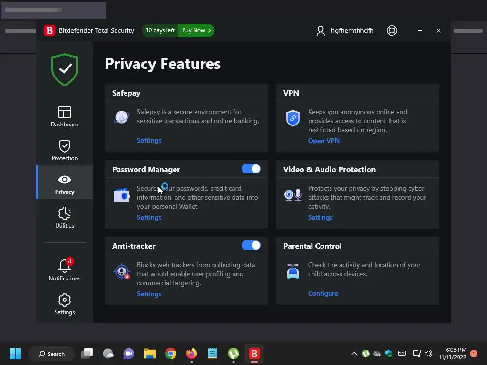Minimize the Bitdefender window
Viewport: 487px width, 365px height.
coord(419,30)
